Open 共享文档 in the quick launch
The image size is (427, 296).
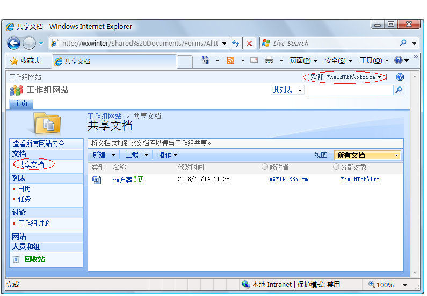31,164
